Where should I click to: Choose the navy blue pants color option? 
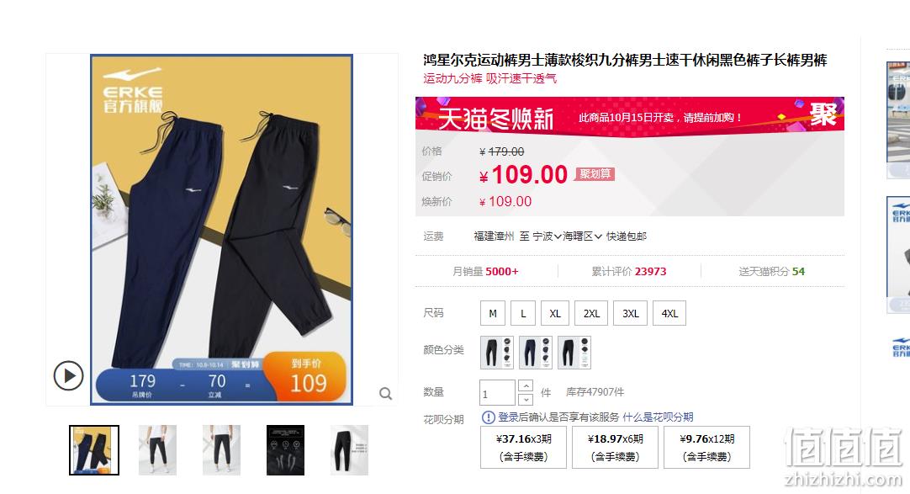535,353
